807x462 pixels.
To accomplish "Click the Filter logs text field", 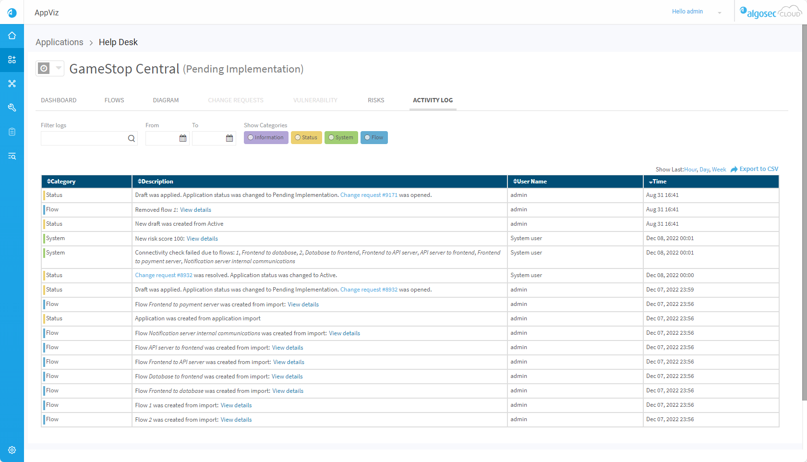I will (84, 138).
